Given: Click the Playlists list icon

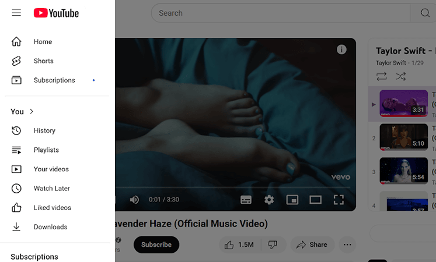Looking at the screenshot, I should [16, 150].
